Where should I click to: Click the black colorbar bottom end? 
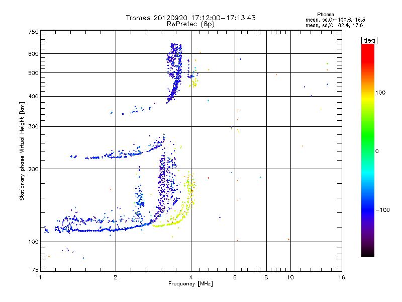point(368,253)
